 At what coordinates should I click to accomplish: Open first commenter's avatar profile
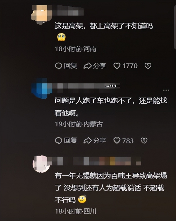42,15
